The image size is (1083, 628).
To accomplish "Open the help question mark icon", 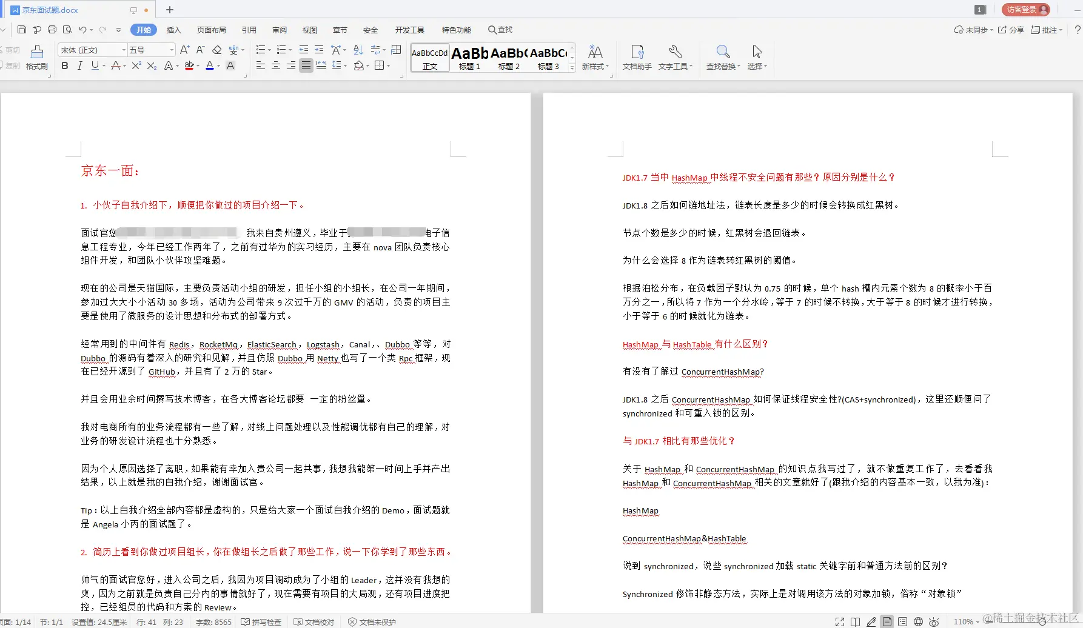I will 1078,30.
